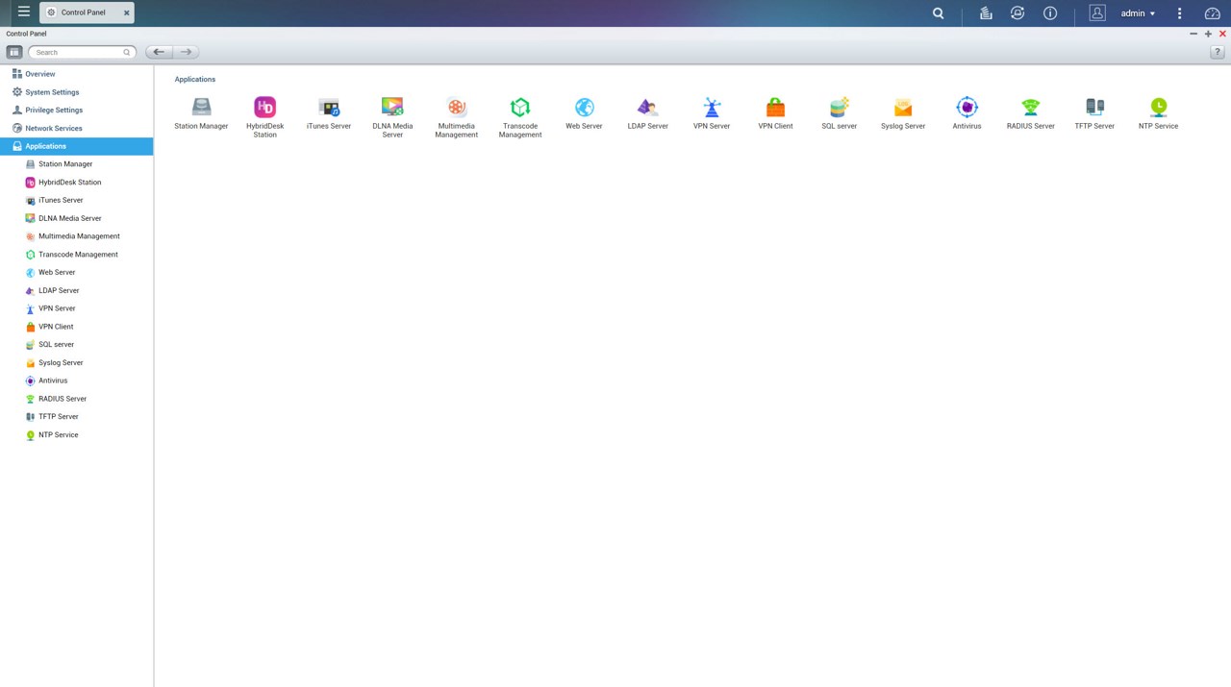Image resolution: width=1231 pixels, height=687 pixels.
Task: Go forward with the right arrow button
Action: 186,52
